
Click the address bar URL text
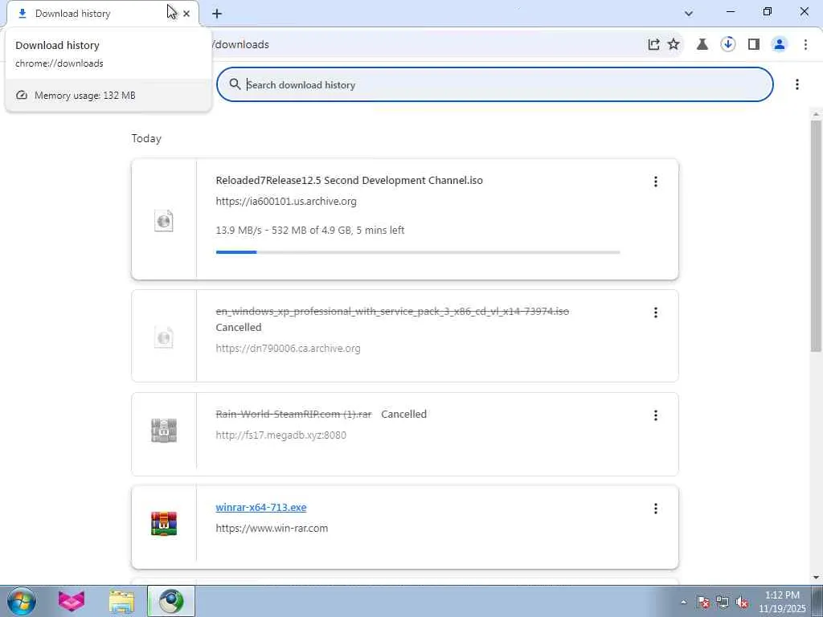(x=241, y=45)
